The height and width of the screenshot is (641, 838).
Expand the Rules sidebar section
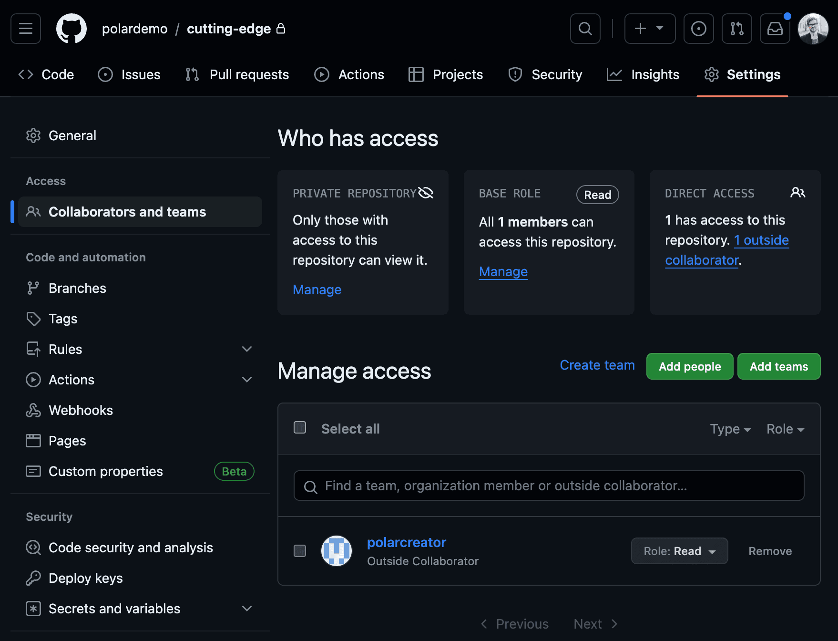coord(246,349)
